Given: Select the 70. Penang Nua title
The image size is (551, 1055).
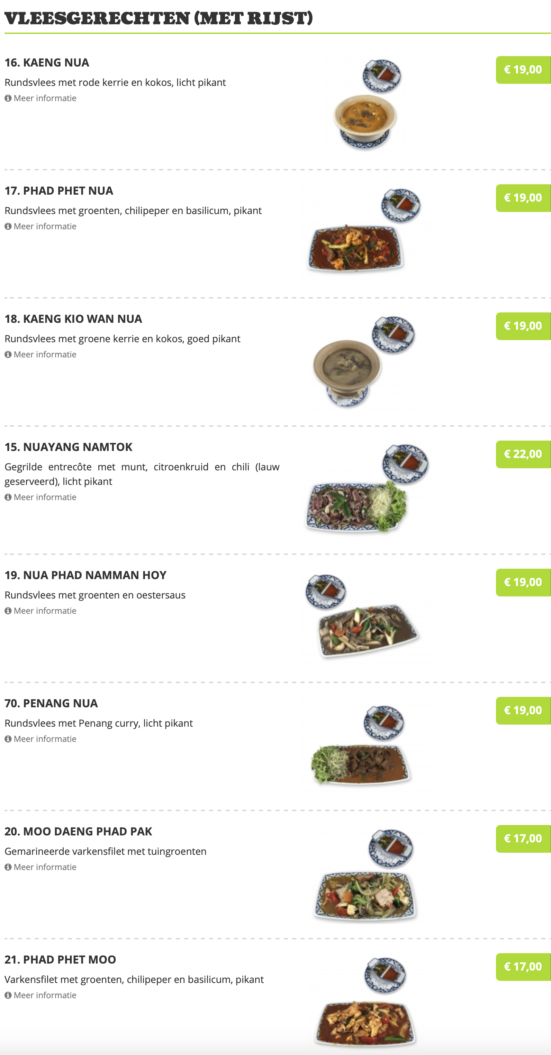Looking at the screenshot, I should [51, 703].
